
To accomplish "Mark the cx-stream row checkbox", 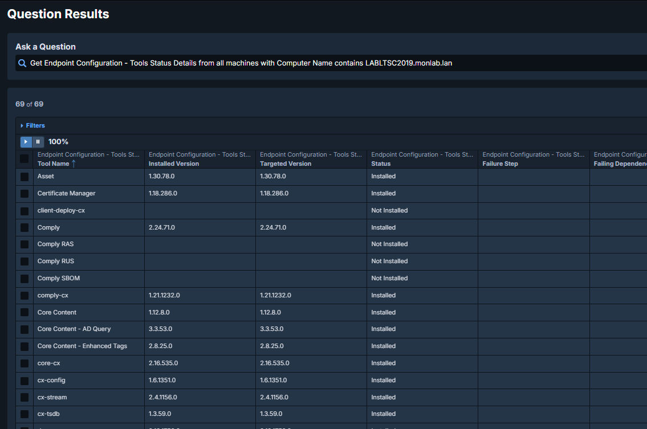I will [x=25, y=397].
